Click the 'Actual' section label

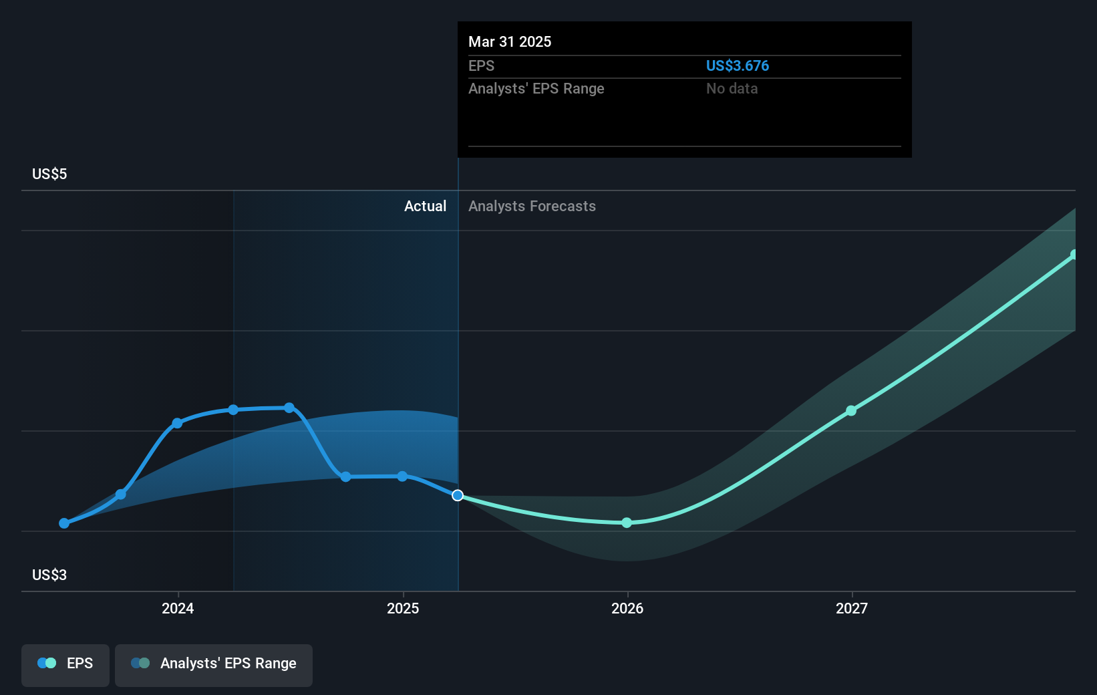point(425,206)
